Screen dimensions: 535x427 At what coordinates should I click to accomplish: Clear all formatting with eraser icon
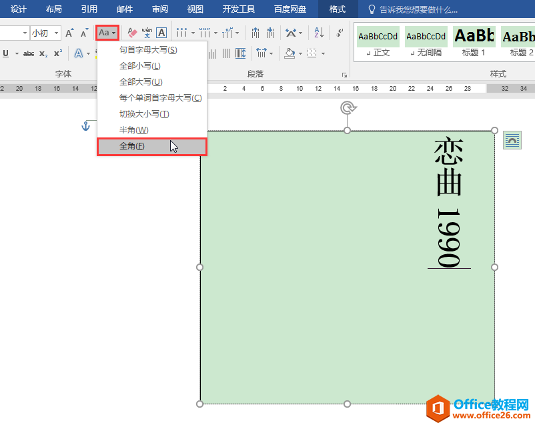(132, 33)
